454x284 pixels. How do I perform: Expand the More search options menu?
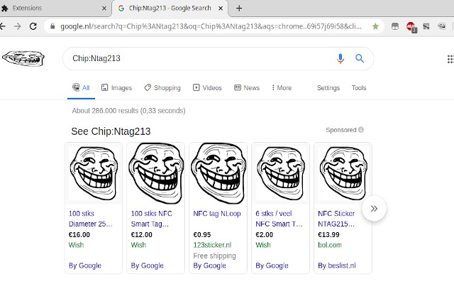(282, 88)
